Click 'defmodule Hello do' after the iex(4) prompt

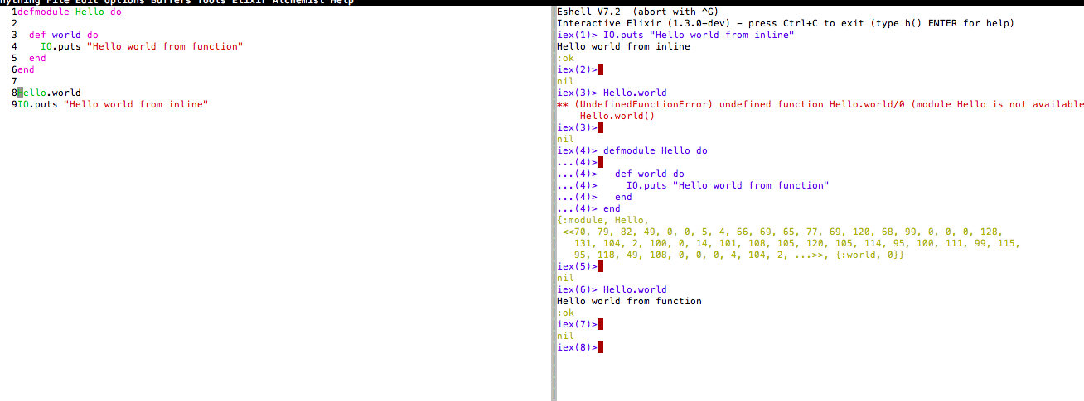[656, 150]
